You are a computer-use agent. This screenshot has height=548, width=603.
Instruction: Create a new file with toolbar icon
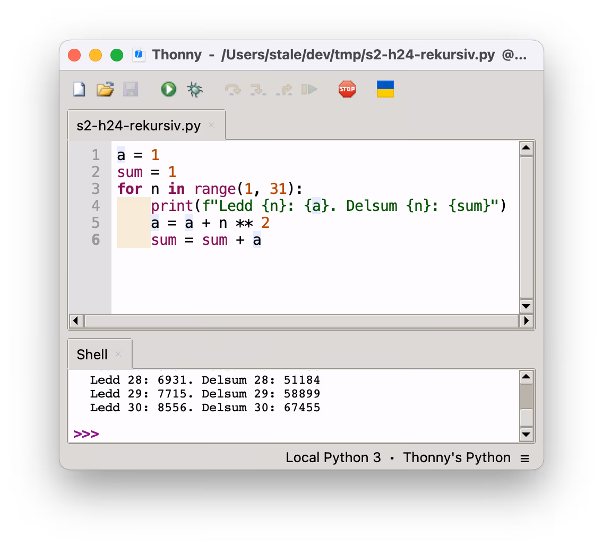pos(79,90)
